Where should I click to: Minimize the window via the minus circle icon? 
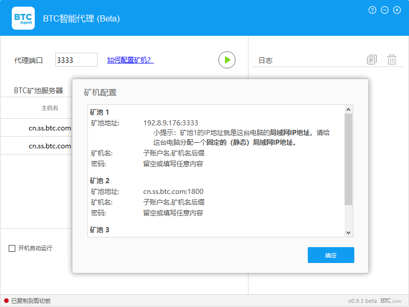(x=384, y=10)
